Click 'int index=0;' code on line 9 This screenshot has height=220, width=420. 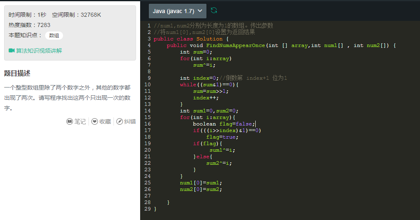[199, 78]
